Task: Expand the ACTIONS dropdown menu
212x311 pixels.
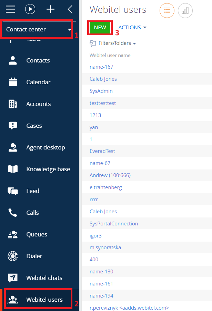Action: click(x=132, y=28)
